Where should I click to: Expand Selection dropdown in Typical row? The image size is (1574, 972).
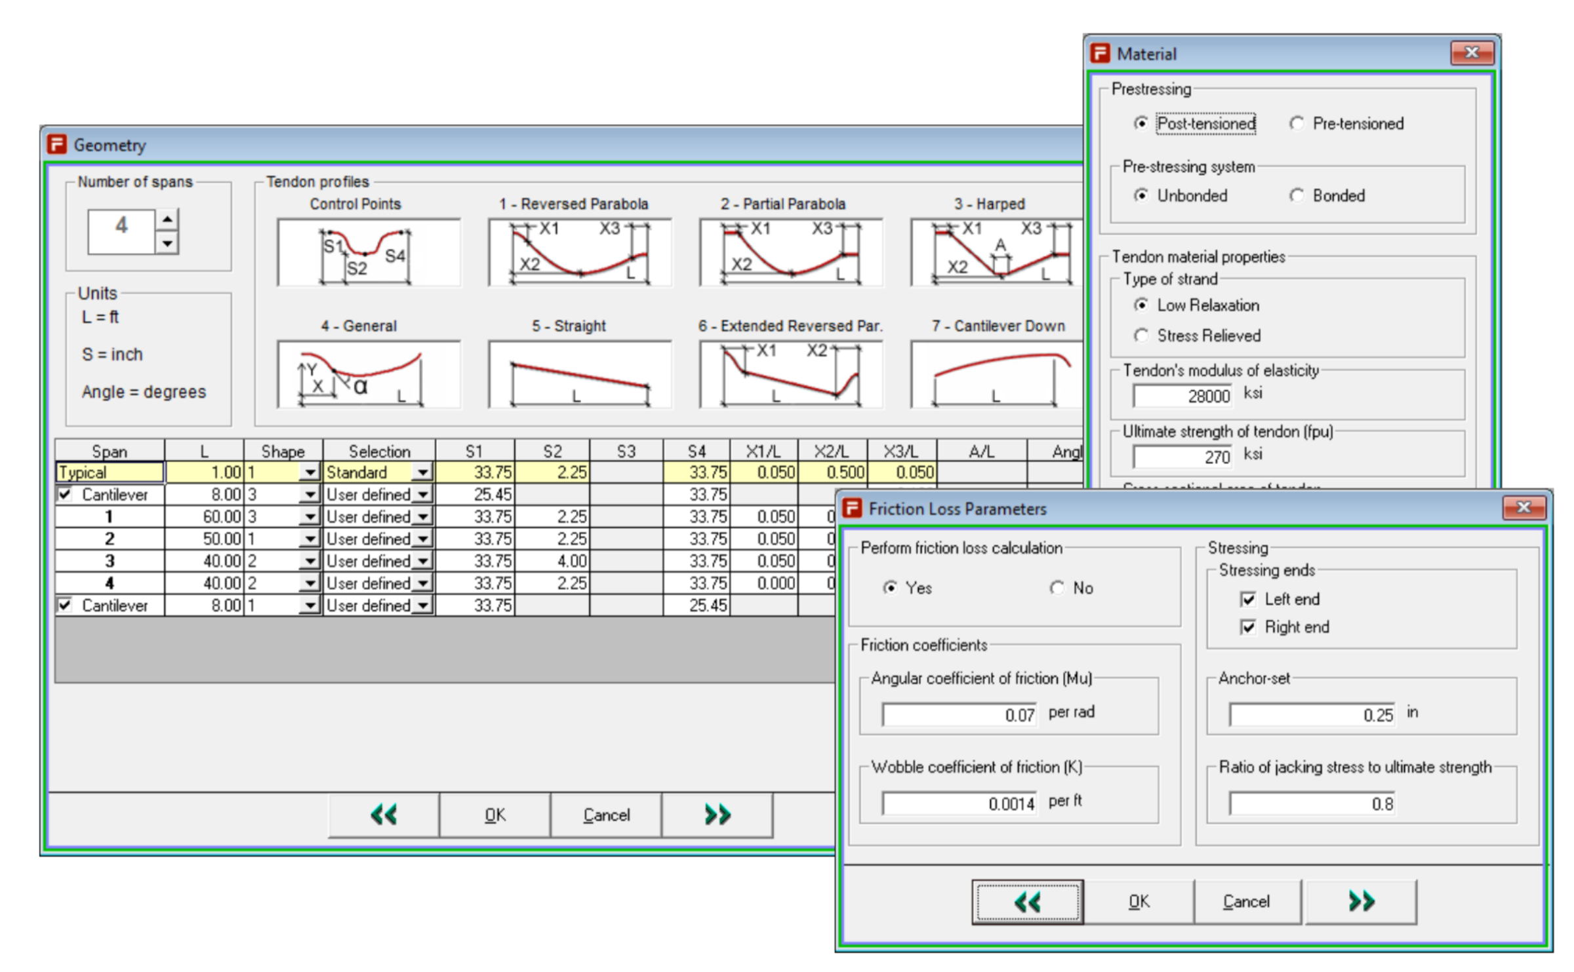point(423,472)
